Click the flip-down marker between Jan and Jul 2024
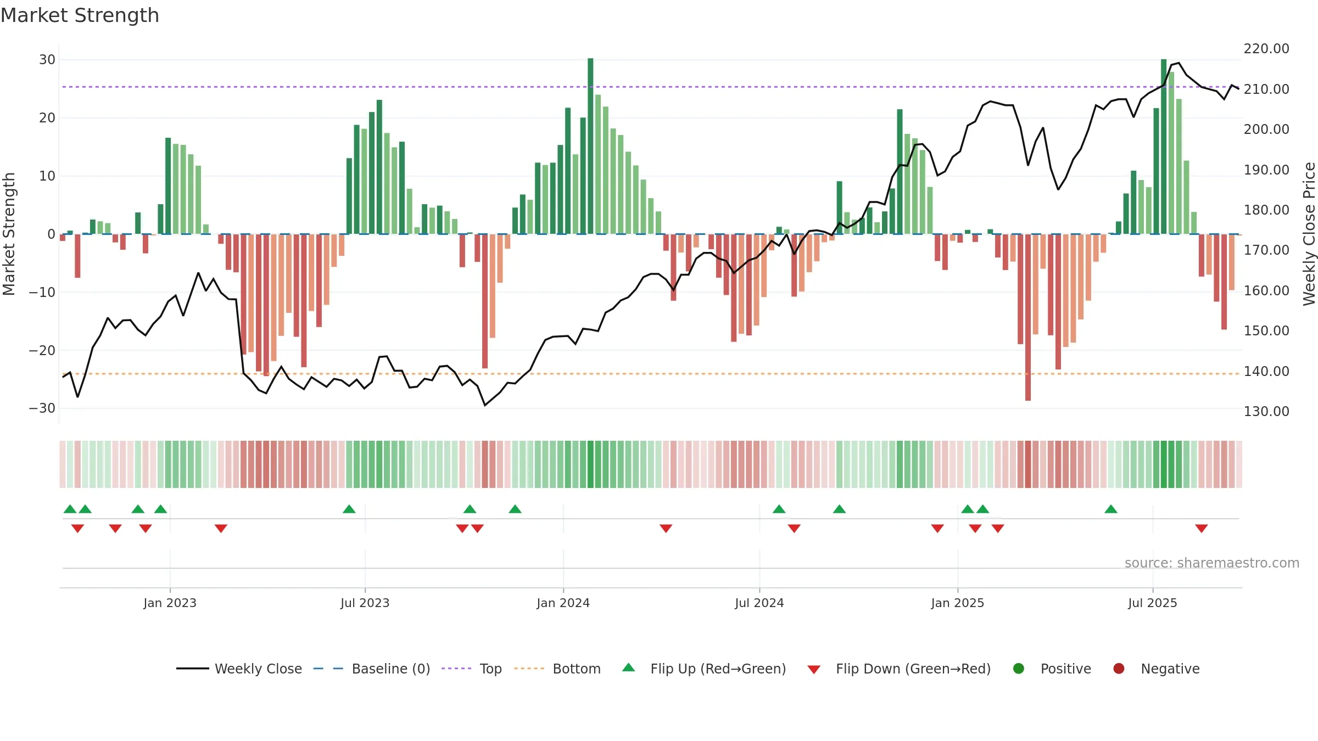The image size is (1318, 741). (x=666, y=528)
